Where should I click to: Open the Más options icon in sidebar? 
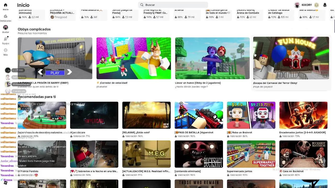[x=5, y=50]
